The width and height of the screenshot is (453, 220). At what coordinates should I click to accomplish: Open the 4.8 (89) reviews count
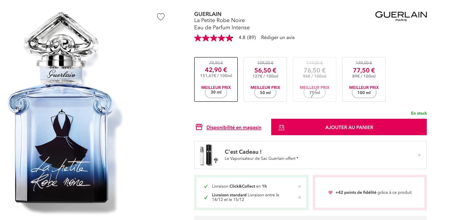pyautogui.click(x=247, y=38)
